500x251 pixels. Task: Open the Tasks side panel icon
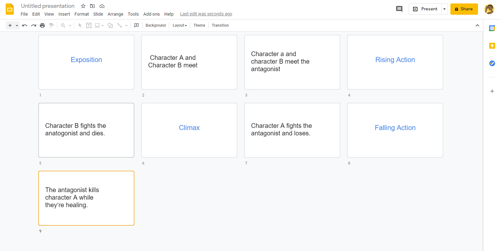point(492,63)
